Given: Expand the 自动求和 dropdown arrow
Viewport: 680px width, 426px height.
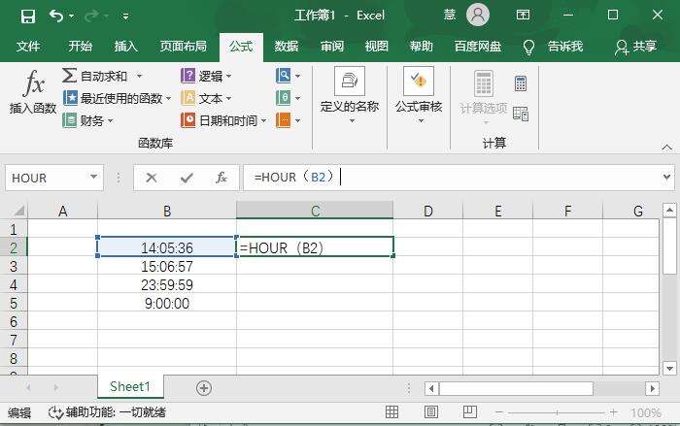Looking at the screenshot, I should (139, 76).
